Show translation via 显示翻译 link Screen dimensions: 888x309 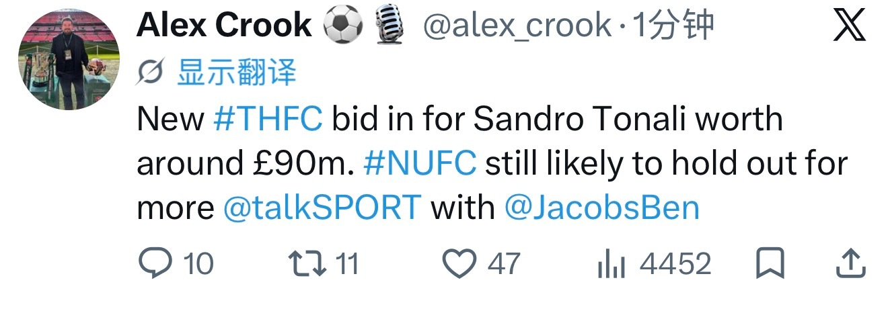point(237,72)
